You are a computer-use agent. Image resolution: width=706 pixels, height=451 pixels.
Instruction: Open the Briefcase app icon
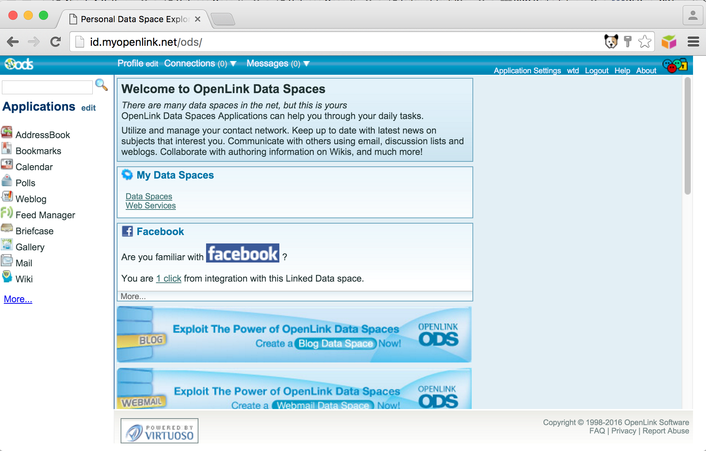7,229
